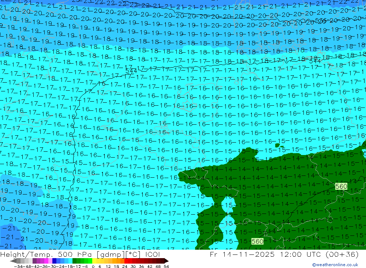
Task: Select the dark blue legend swatch at -30
Action: click(x=54, y=261)
